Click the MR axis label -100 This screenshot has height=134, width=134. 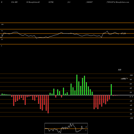(x=131, y=118)
